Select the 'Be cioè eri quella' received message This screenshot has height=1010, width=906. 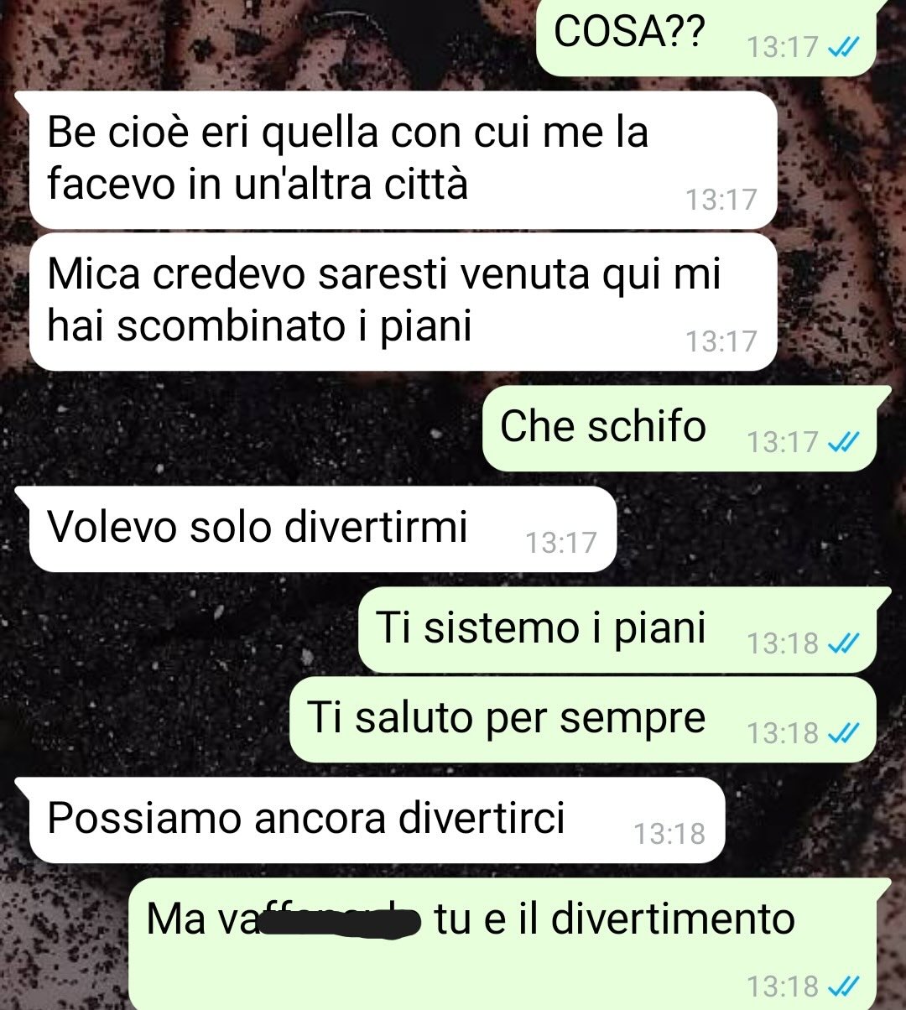click(x=403, y=159)
